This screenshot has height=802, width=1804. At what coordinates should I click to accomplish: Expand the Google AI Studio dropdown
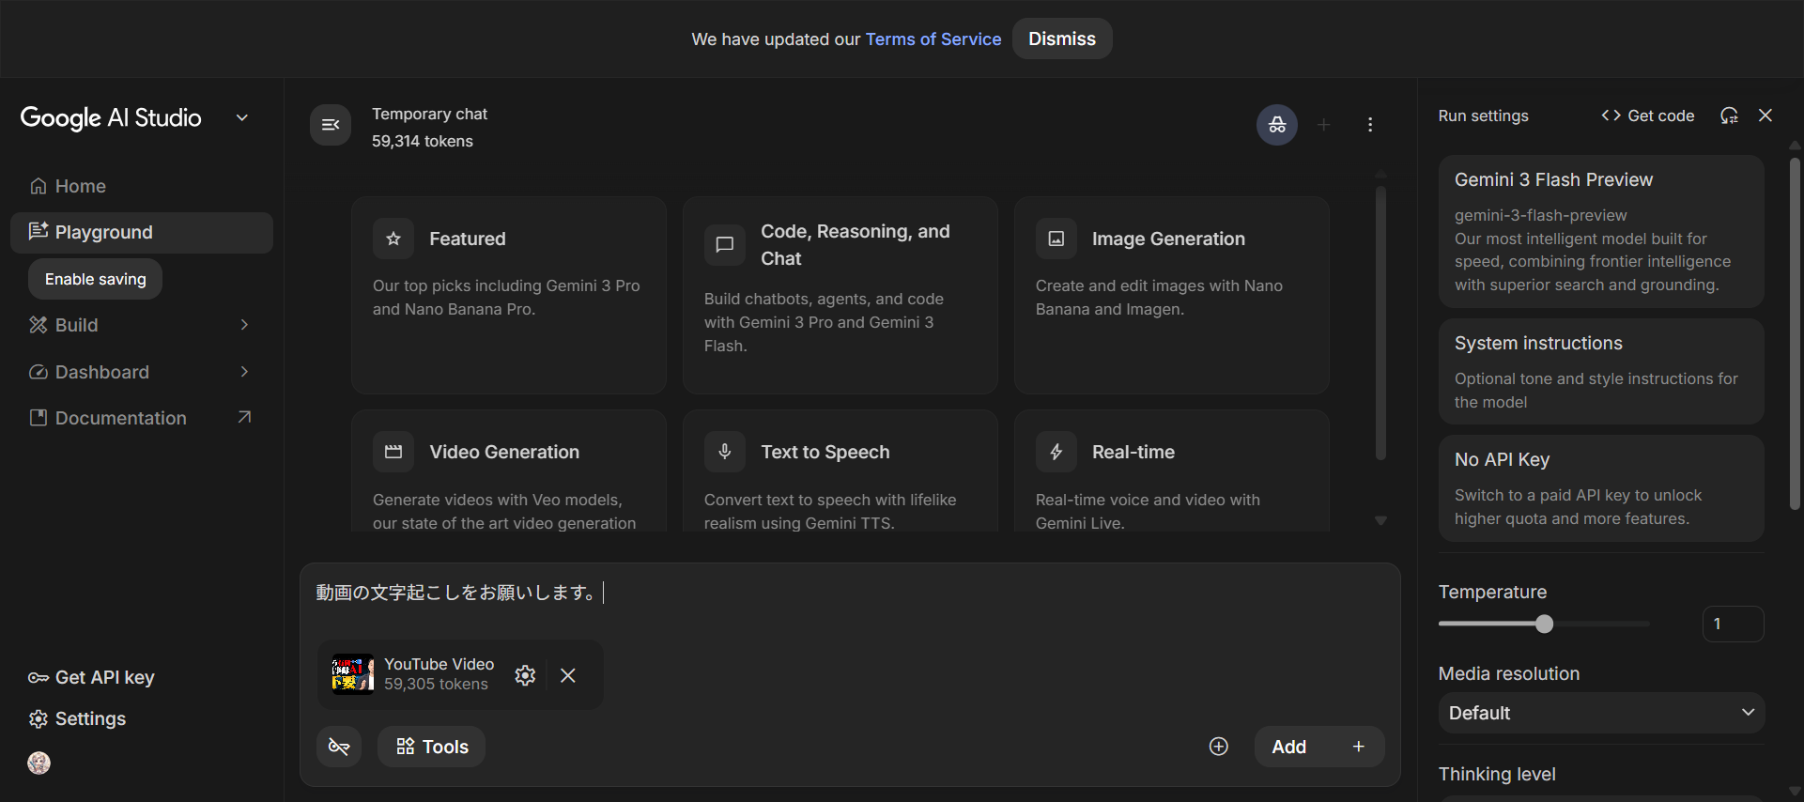pyautogui.click(x=242, y=118)
